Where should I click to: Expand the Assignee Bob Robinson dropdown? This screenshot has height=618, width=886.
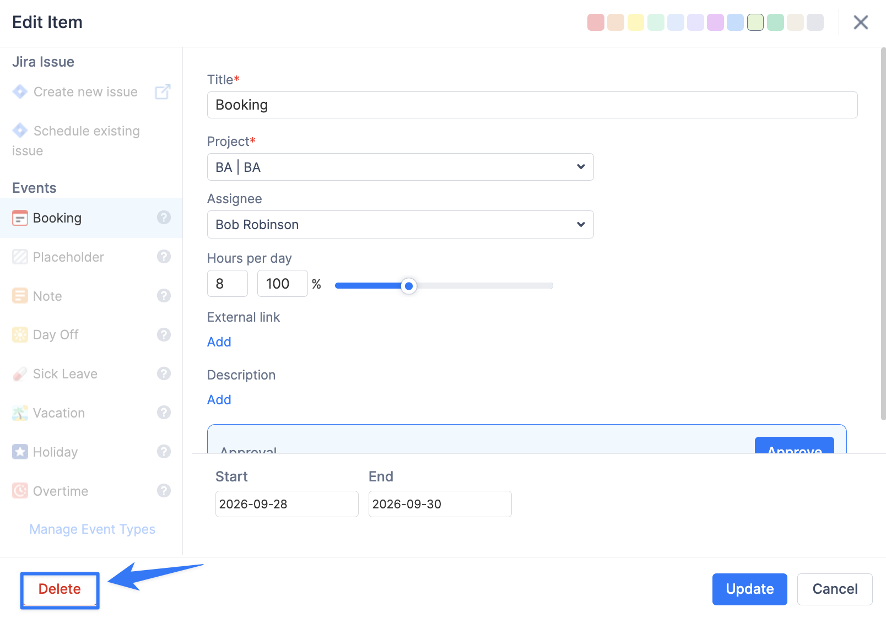(400, 224)
